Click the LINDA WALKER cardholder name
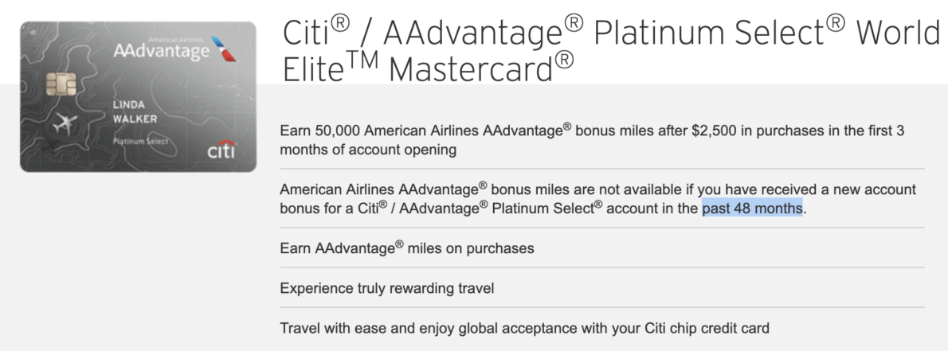 135,111
